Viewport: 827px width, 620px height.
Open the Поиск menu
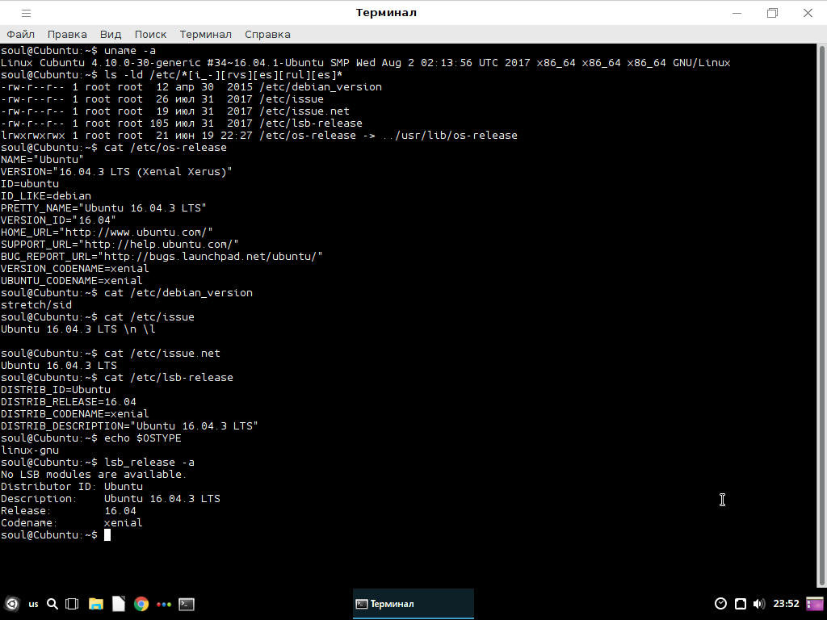point(150,34)
